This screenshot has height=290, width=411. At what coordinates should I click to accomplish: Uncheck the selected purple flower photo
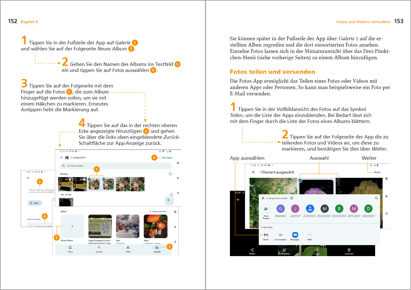pos(300,180)
